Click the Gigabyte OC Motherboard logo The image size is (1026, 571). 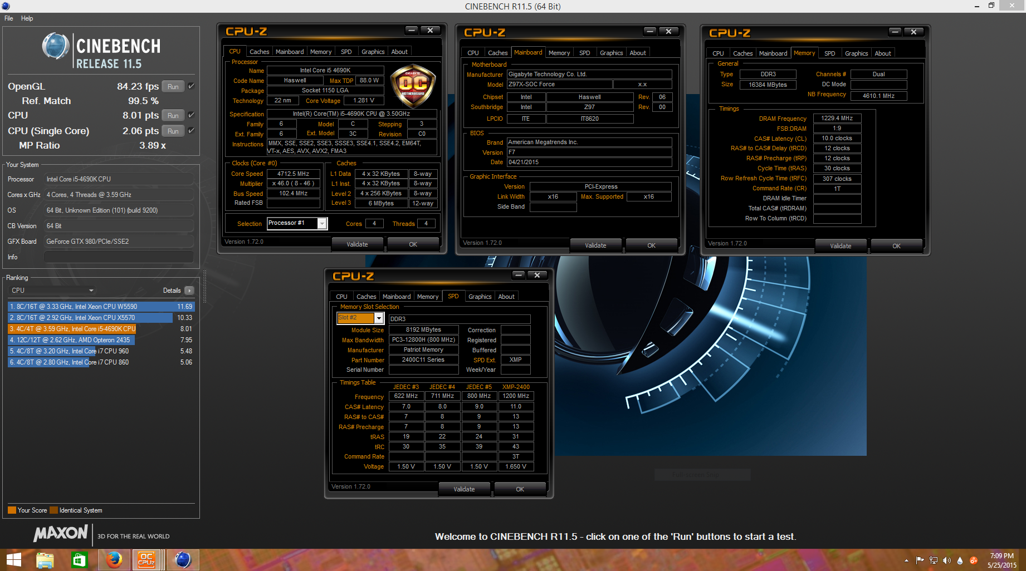point(413,85)
